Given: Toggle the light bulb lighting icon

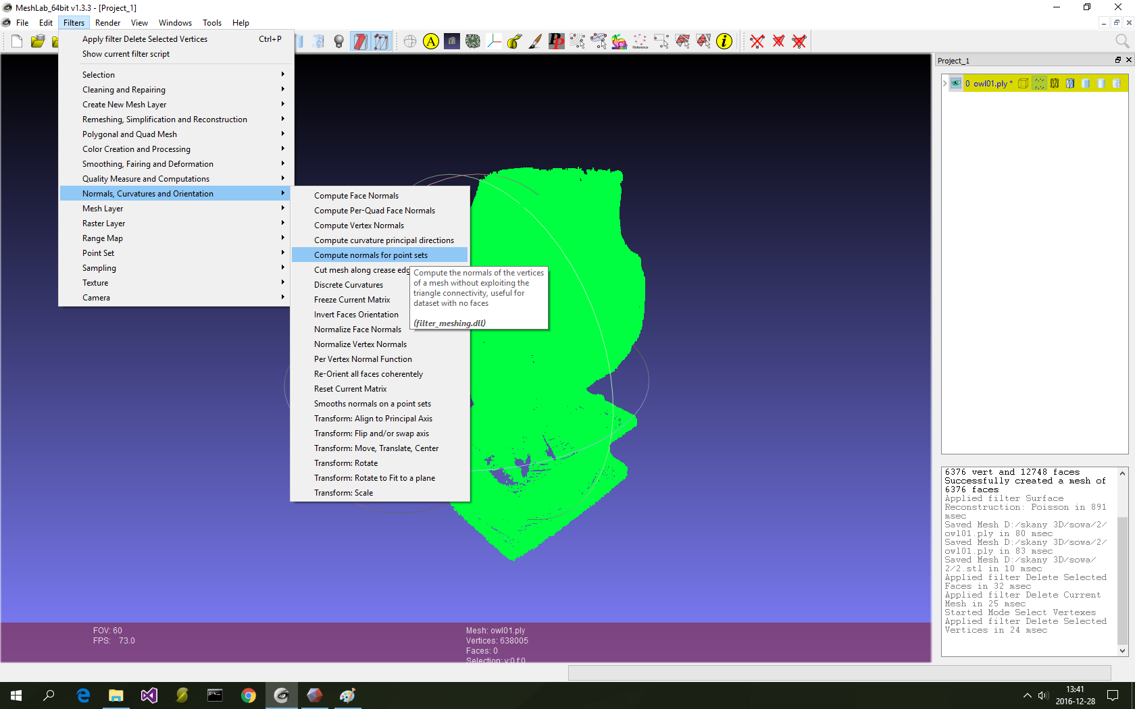Looking at the screenshot, I should point(339,42).
